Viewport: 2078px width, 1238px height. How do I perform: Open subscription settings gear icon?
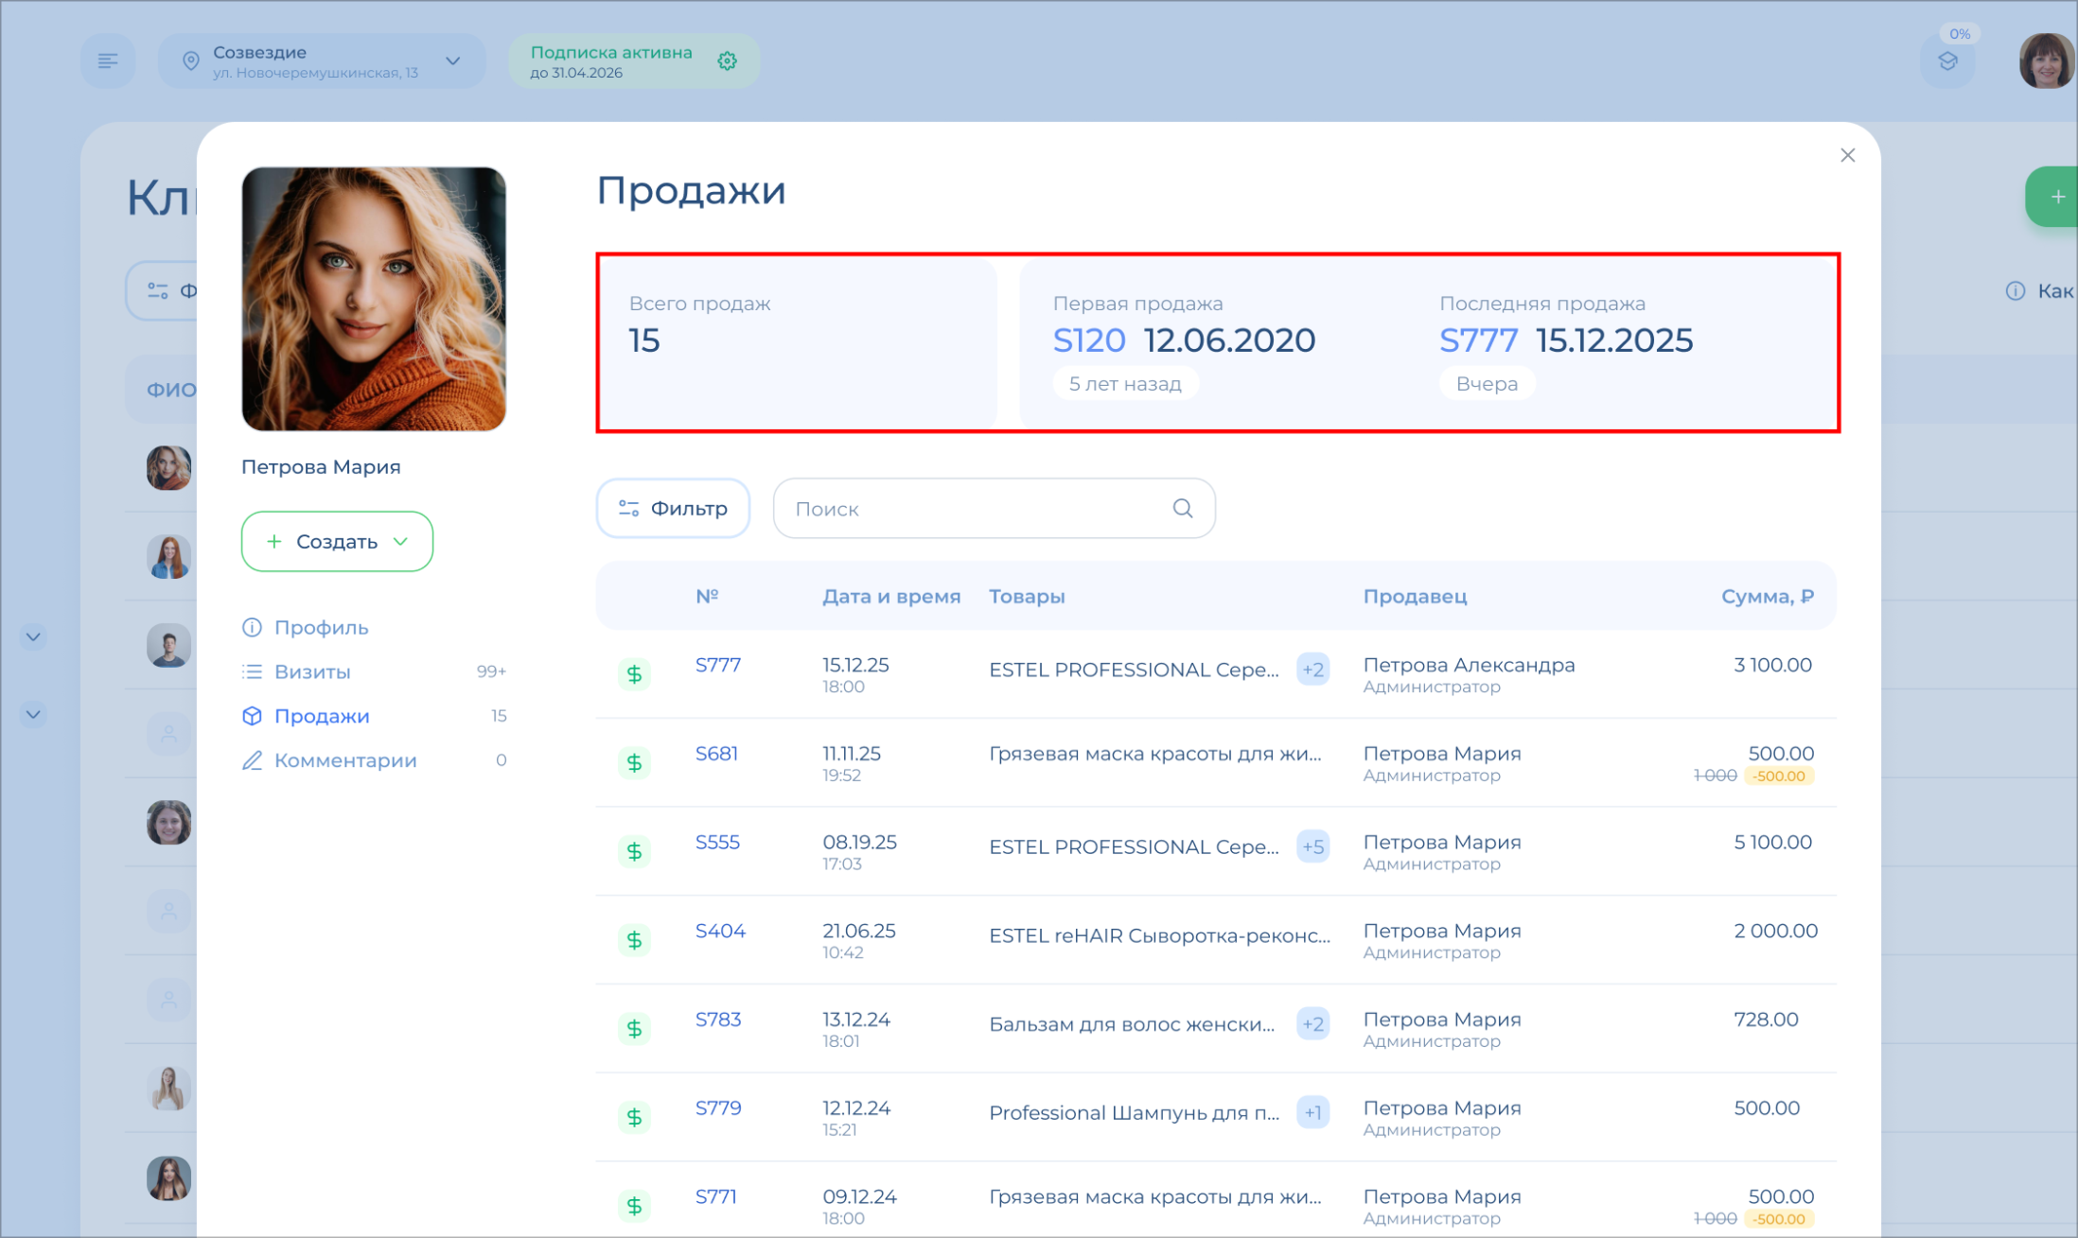(727, 61)
